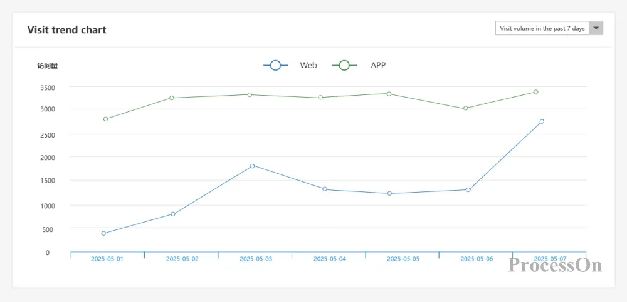
Task: Select the APP data point for 2025-05-07
Action: pos(535,92)
